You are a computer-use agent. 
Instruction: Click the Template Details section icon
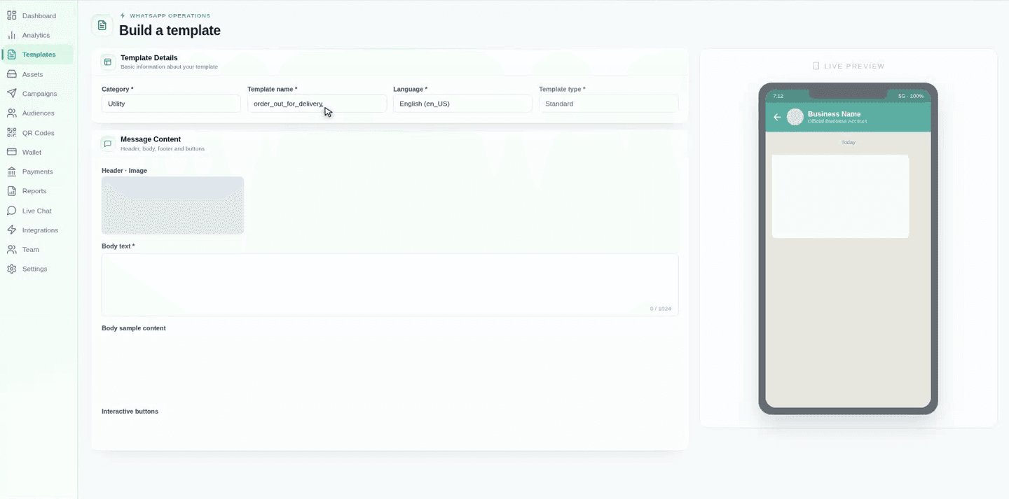pyautogui.click(x=108, y=62)
